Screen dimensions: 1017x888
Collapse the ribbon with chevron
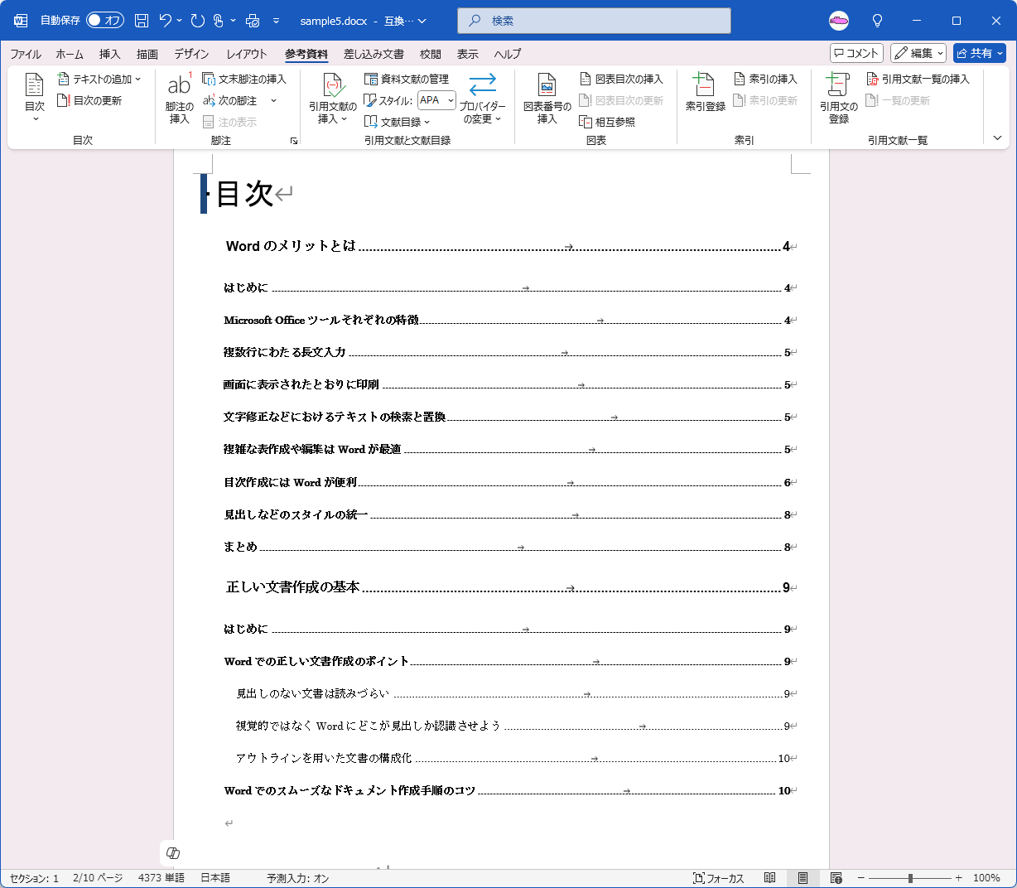pos(997,138)
